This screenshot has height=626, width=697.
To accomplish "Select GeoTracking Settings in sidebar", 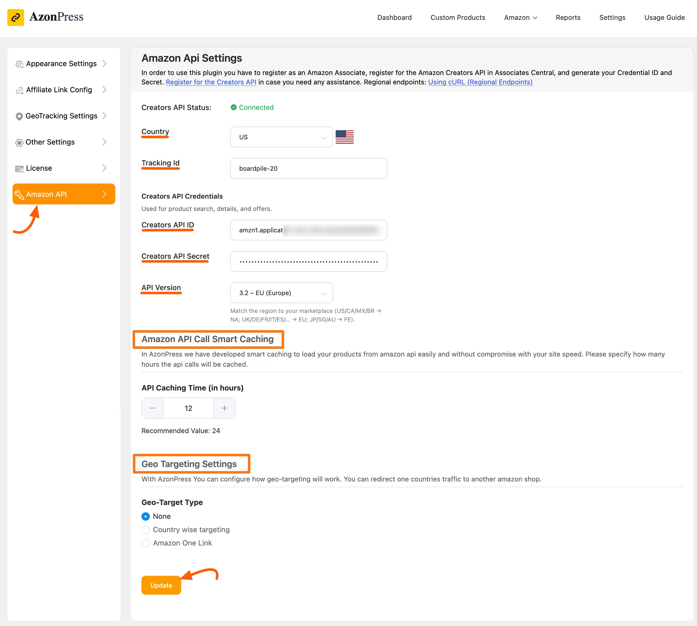I will coord(64,116).
